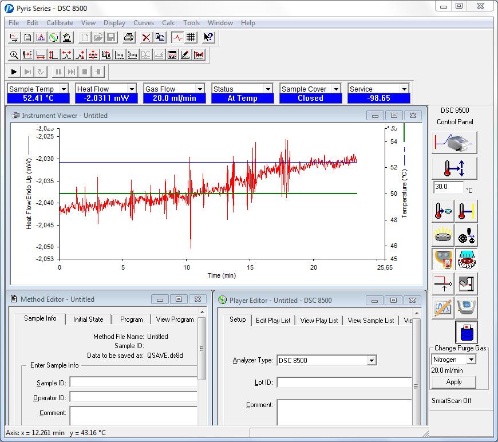Click the Method Editor Comment box
498x442 pixels.
coord(133,416)
